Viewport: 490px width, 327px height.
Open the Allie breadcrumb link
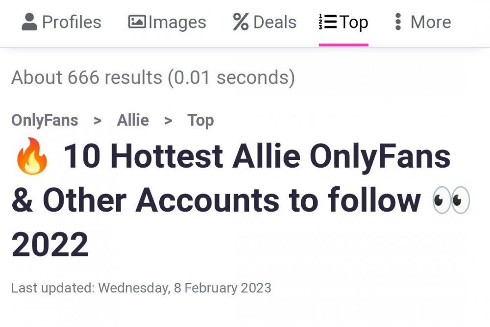pyautogui.click(x=133, y=120)
